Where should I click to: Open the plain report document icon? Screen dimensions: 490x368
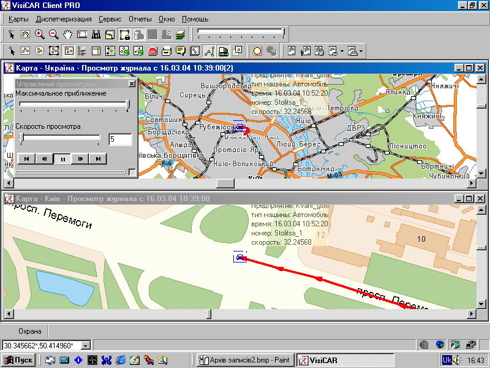pos(292,51)
